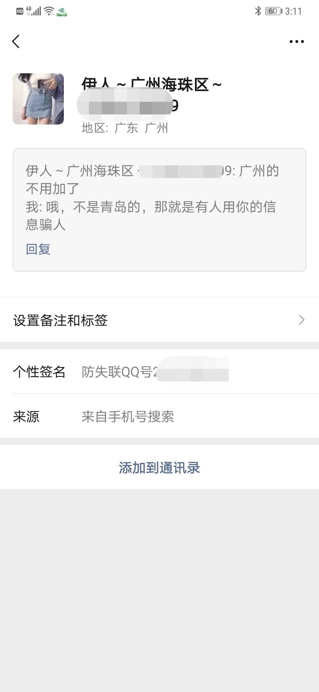Tap the 来自手机号搜索 source value
The height and width of the screenshot is (692, 319).
click(128, 416)
